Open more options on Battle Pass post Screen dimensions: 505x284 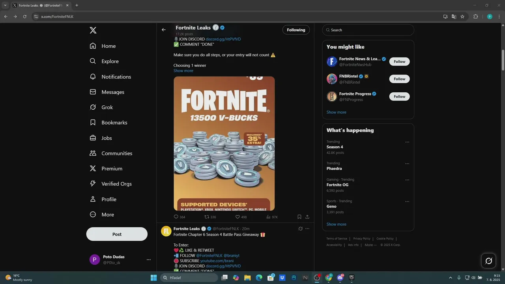click(x=307, y=229)
